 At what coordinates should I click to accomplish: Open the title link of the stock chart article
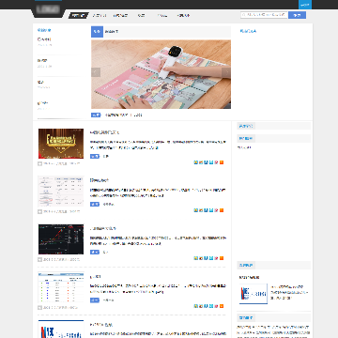point(103,228)
